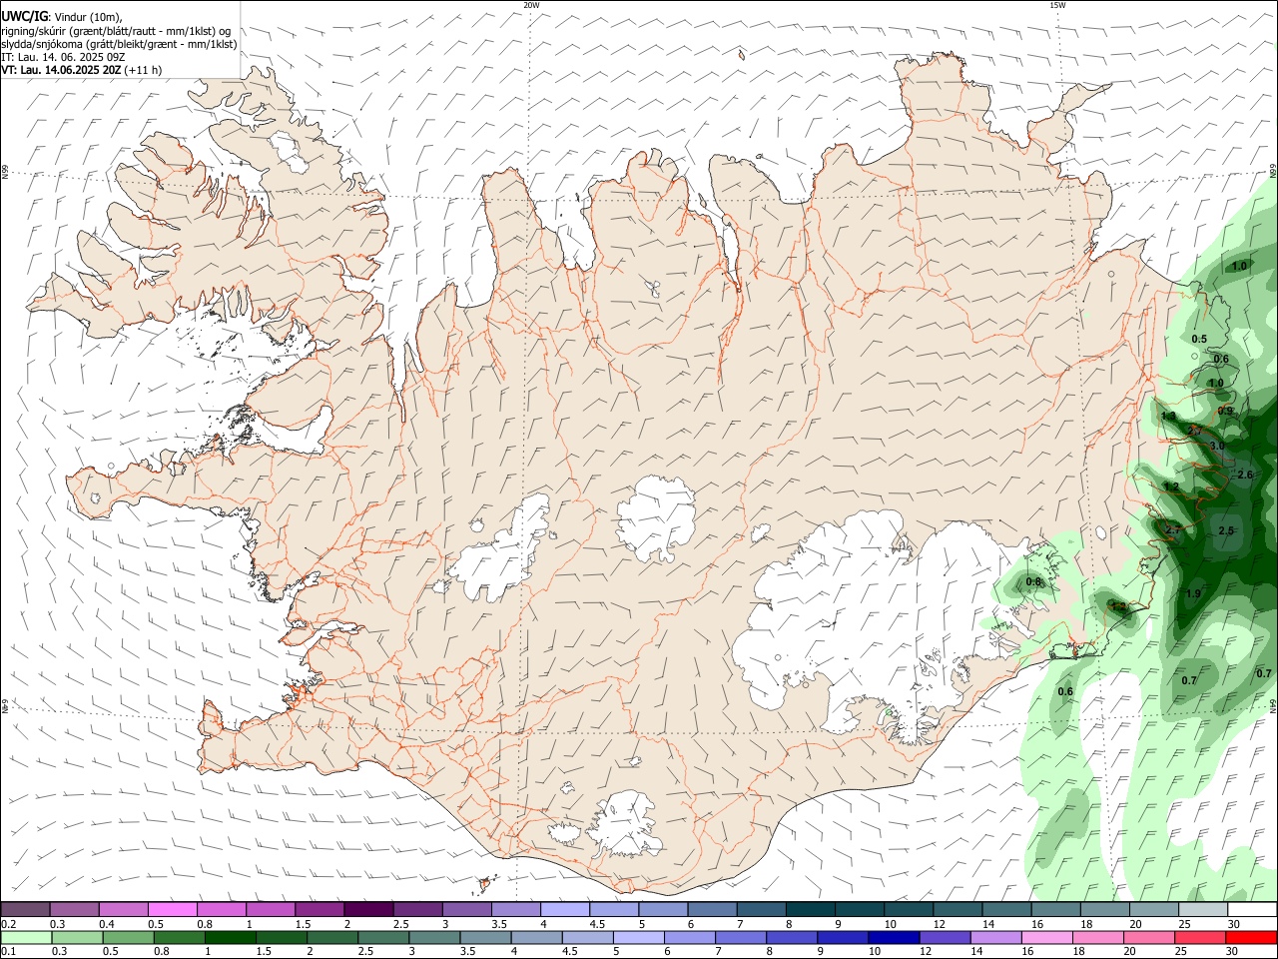
Task: Click the 'VT: Lau. 14.06.2025 20Z (+11 h)' line
Action: click(x=82, y=70)
